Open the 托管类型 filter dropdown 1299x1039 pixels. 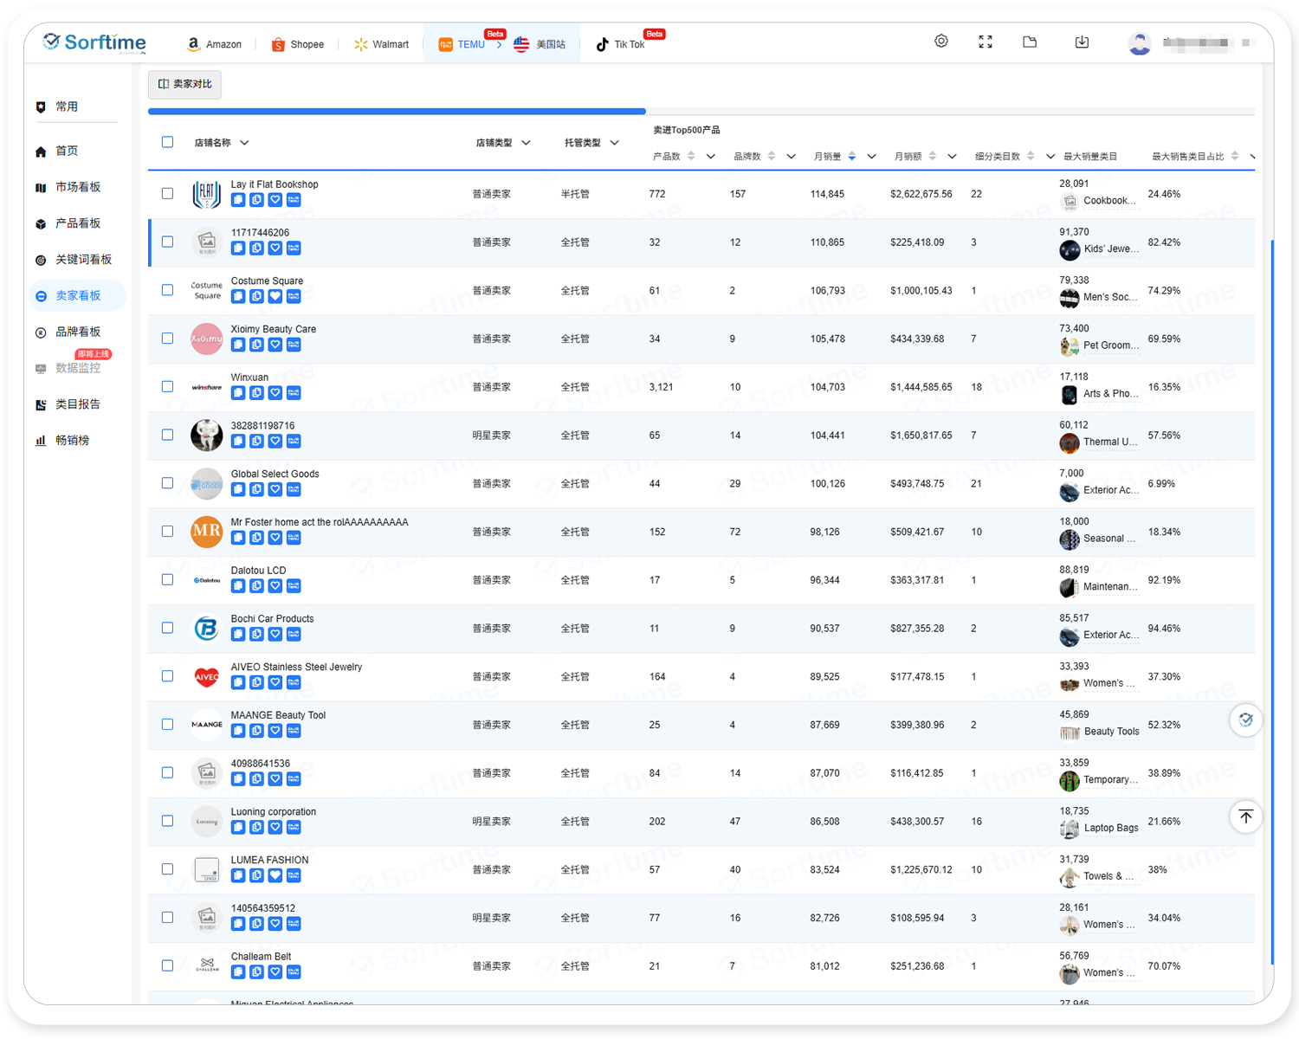[614, 143]
